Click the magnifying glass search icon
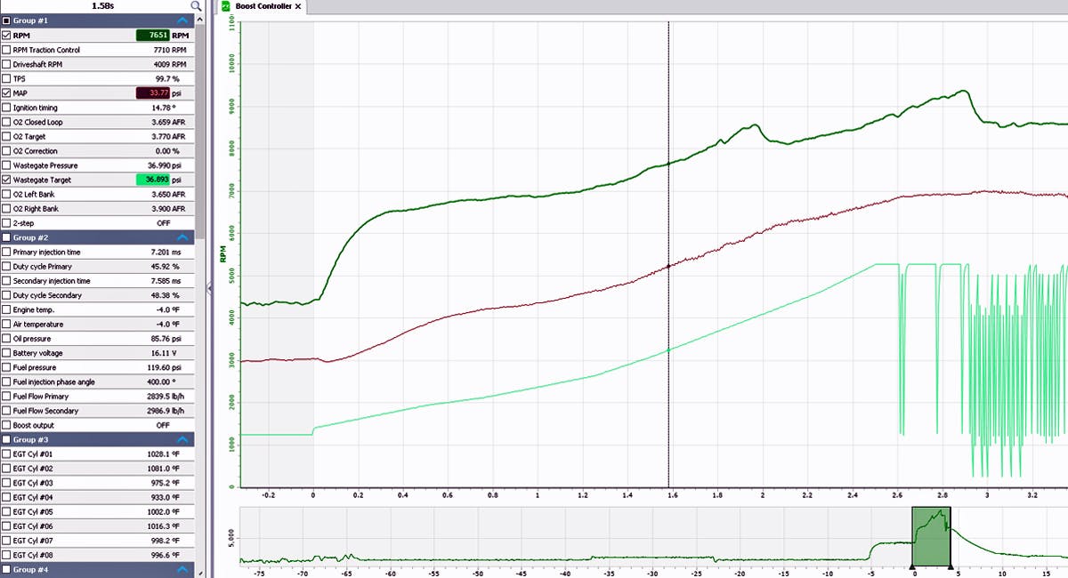 click(196, 6)
